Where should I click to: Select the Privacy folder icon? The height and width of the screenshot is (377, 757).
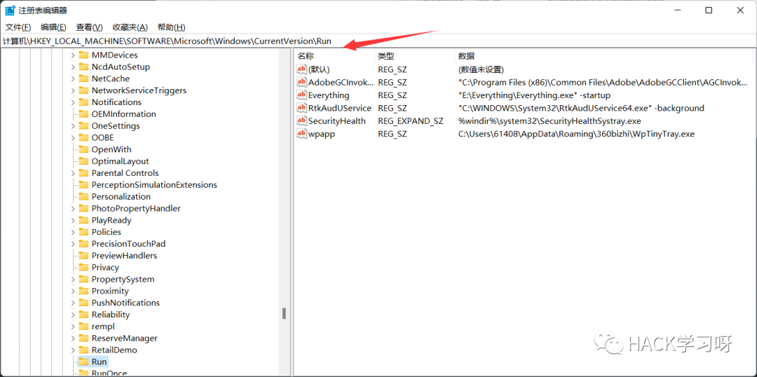(x=83, y=268)
